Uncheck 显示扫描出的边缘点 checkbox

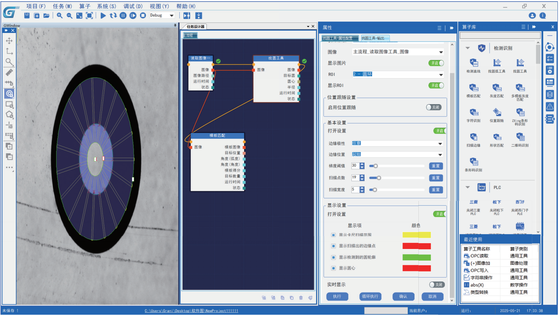(x=333, y=246)
